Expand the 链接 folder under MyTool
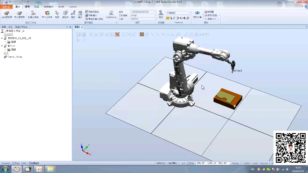This screenshot has height=173, width=308. pyautogui.click(x=5, y=49)
